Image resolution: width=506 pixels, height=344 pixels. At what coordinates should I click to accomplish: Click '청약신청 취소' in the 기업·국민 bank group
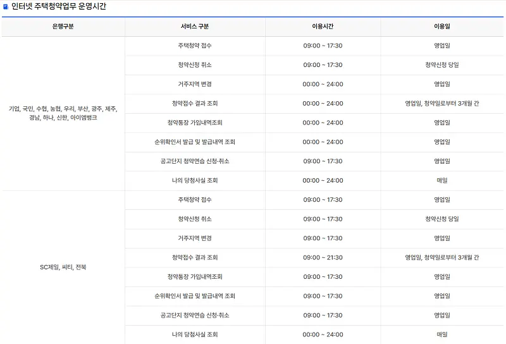coord(195,65)
